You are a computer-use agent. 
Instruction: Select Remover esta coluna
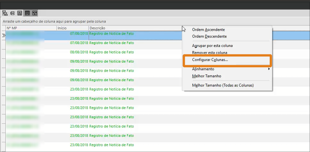pos(210,53)
